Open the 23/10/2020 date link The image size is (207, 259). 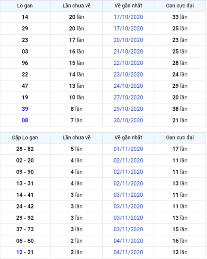click(128, 74)
